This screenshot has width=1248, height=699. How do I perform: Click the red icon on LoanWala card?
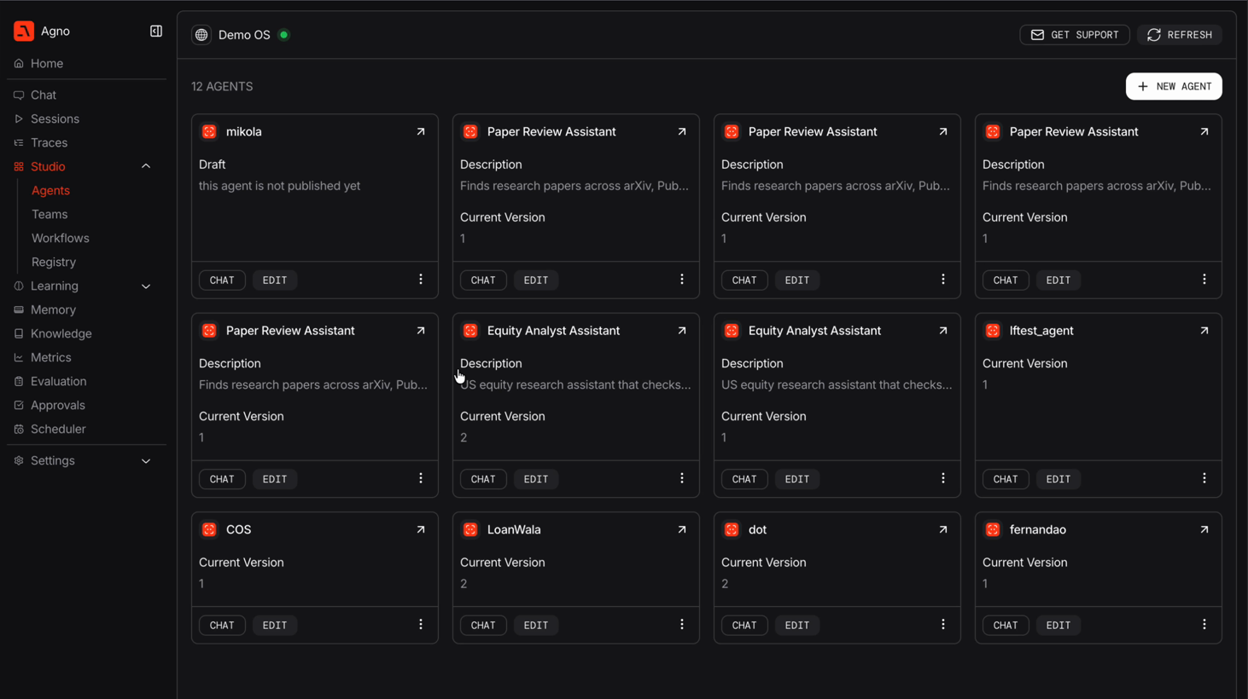470,529
